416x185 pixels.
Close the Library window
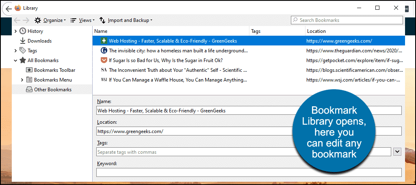tap(396, 8)
